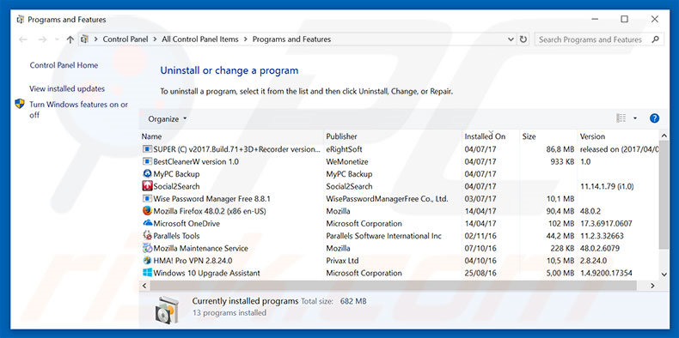Click Programs and Features breadcrumb
The height and width of the screenshot is (338, 679).
pyautogui.click(x=291, y=39)
